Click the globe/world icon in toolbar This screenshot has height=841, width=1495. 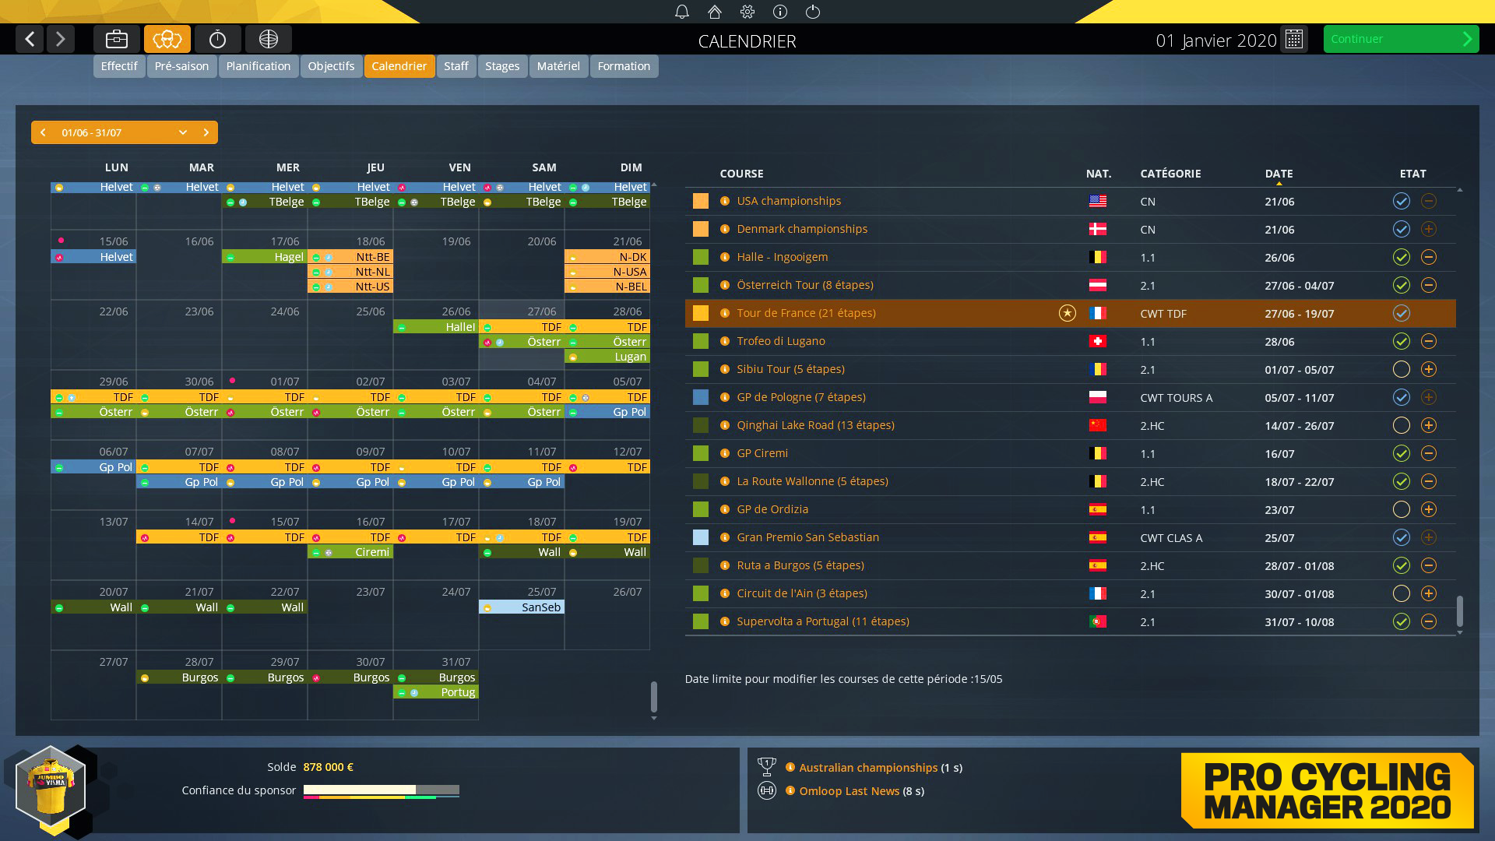(269, 38)
